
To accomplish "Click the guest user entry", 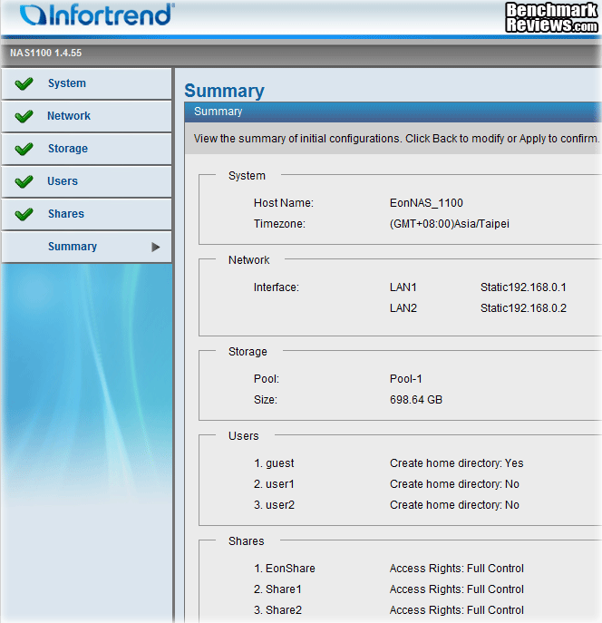I will [x=274, y=463].
